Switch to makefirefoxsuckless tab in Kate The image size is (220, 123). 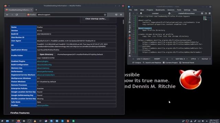click(x=186, y=13)
